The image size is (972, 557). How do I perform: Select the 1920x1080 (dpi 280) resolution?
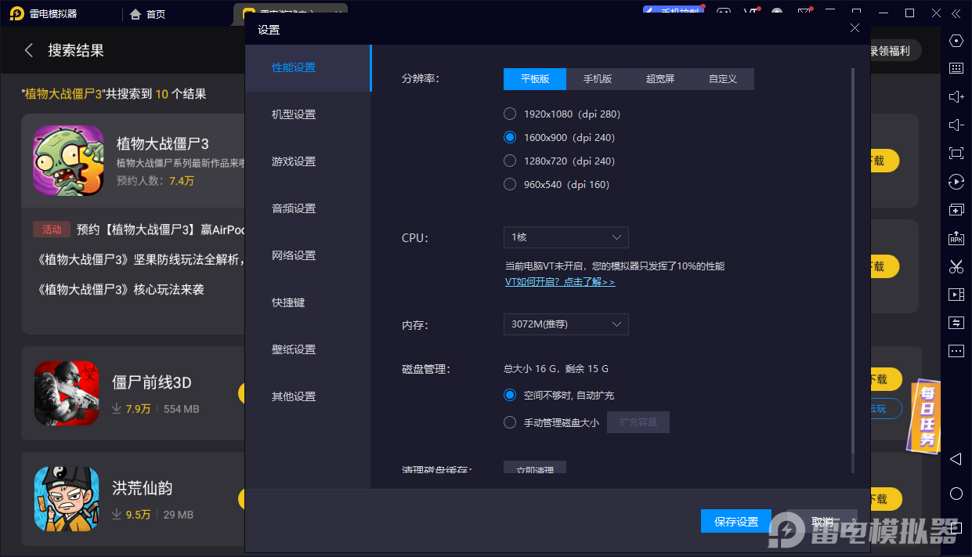click(x=510, y=114)
